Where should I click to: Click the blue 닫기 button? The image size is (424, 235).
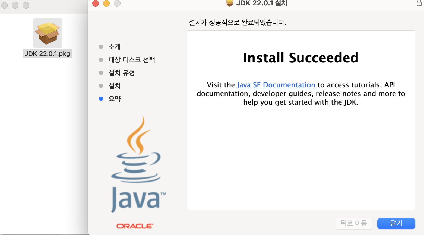[396, 223]
